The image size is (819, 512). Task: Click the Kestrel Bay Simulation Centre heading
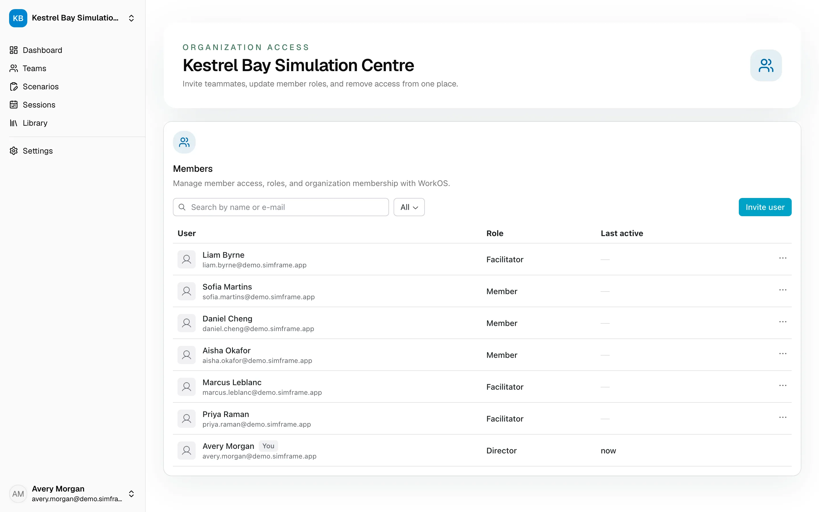point(298,65)
